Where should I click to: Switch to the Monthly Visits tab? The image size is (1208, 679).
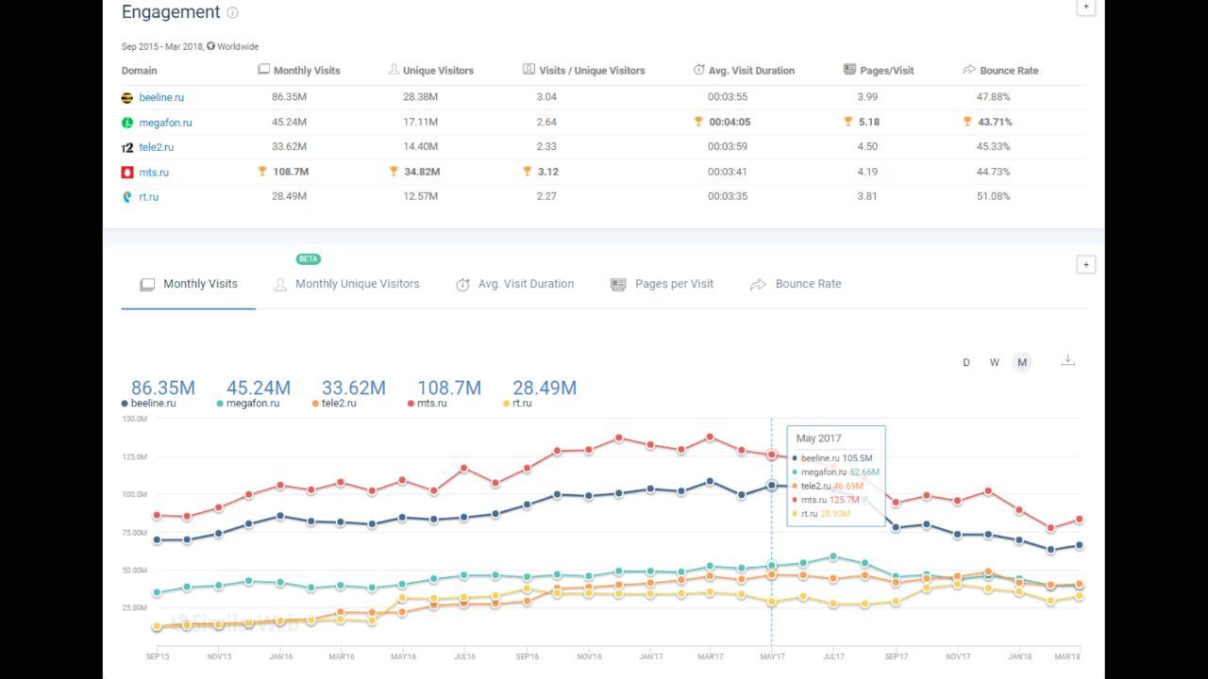coord(189,284)
